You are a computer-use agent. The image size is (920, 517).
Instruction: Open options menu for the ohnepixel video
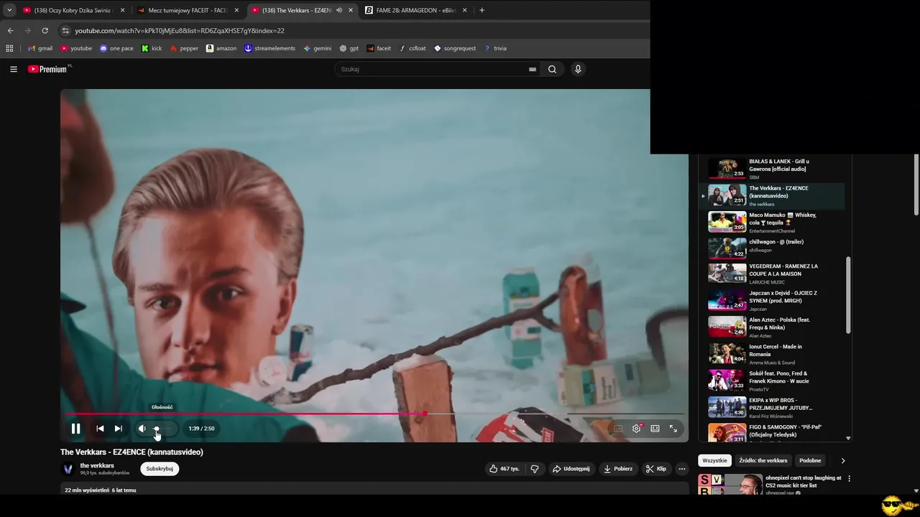coord(849,478)
